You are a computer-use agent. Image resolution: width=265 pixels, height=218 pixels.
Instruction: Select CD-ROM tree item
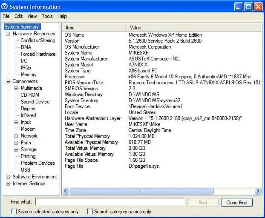[30, 95]
